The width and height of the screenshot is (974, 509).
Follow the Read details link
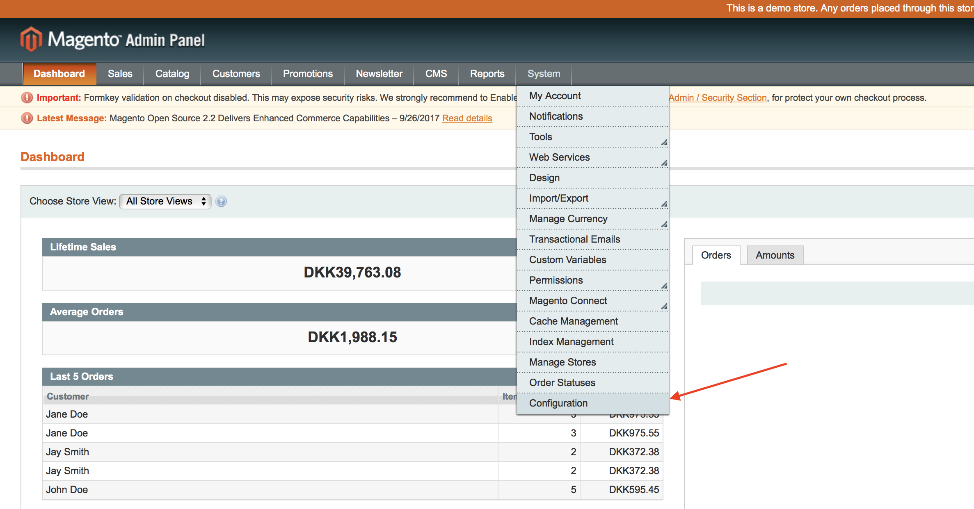click(467, 118)
